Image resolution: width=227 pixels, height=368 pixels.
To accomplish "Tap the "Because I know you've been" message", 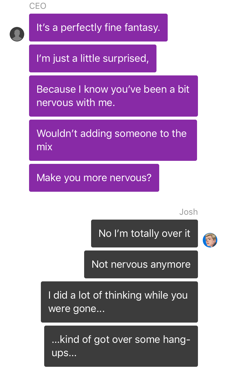I will [113, 96].
